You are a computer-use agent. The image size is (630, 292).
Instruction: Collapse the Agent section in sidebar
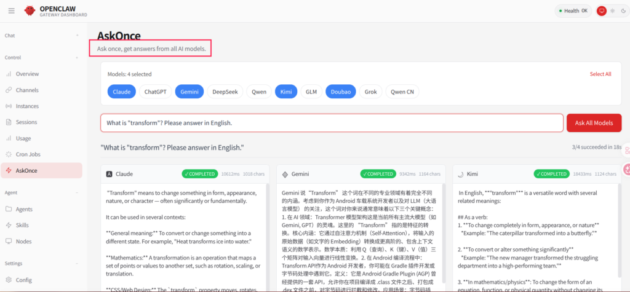tap(77, 193)
